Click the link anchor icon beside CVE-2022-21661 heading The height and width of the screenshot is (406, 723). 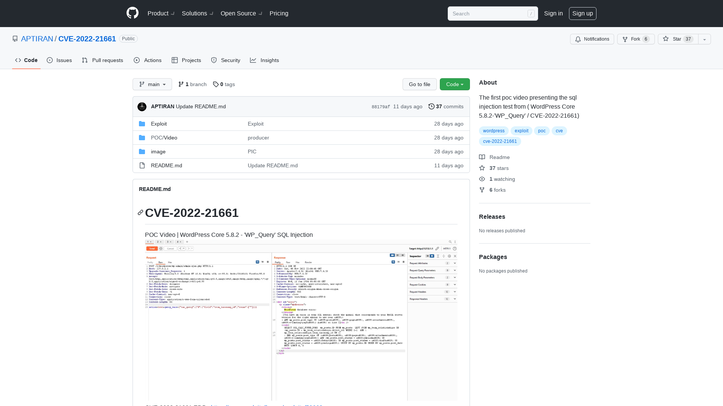[140, 212]
